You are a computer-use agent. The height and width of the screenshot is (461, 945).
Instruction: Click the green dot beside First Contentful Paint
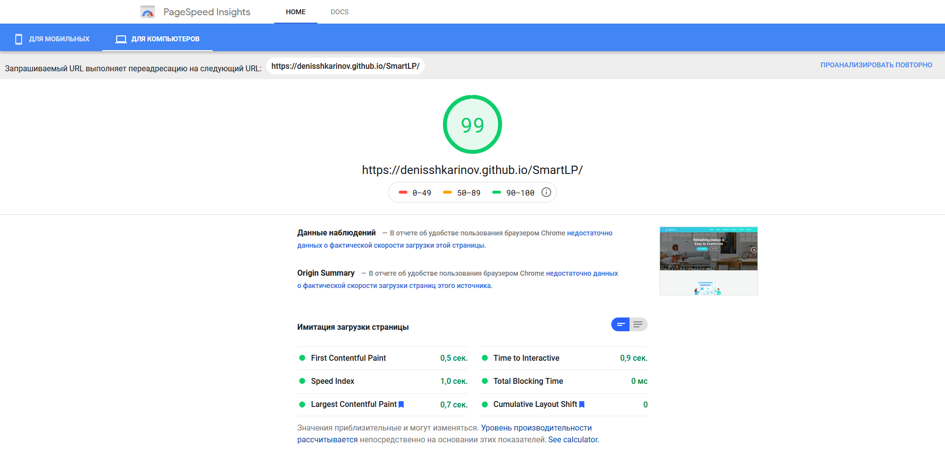302,358
